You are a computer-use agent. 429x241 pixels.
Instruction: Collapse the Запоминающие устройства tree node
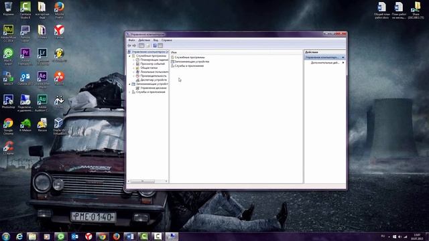[x=129, y=84]
